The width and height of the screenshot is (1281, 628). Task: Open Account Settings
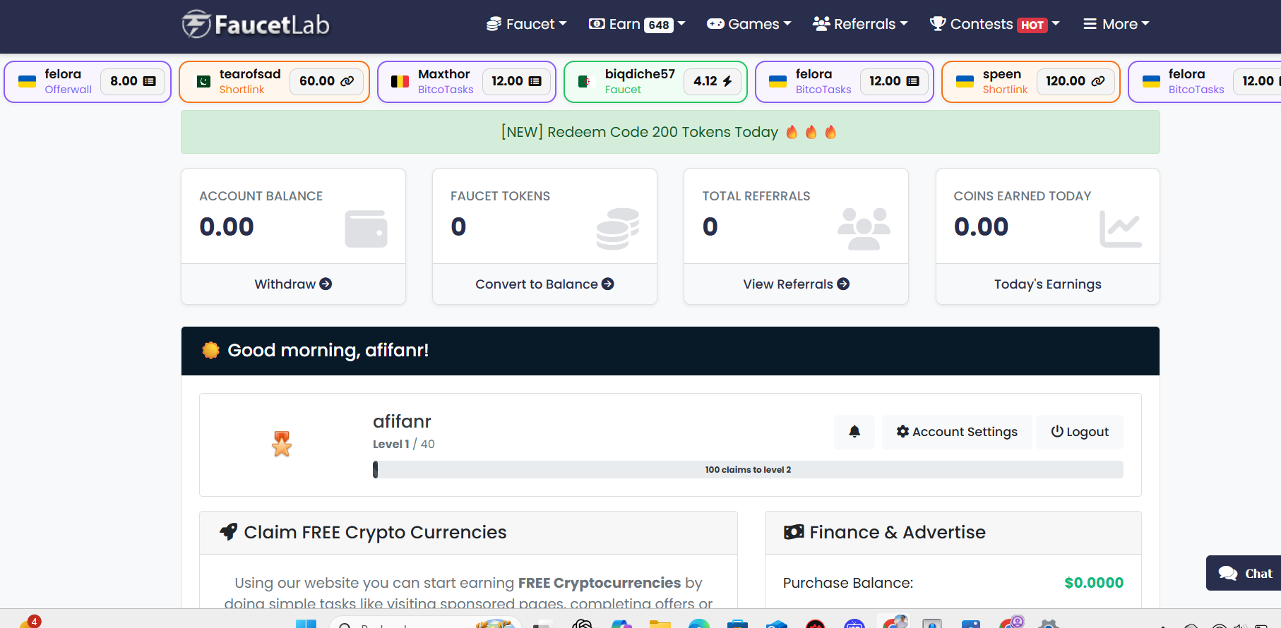957,432
